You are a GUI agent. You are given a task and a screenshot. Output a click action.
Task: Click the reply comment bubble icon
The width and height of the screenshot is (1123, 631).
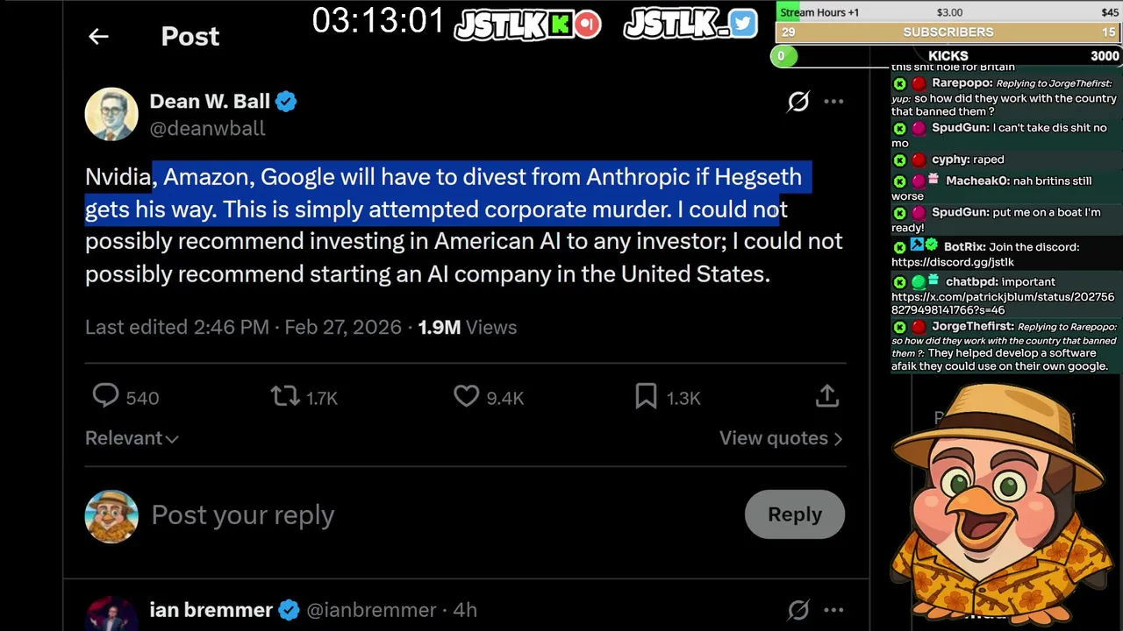(x=106, y=397)
